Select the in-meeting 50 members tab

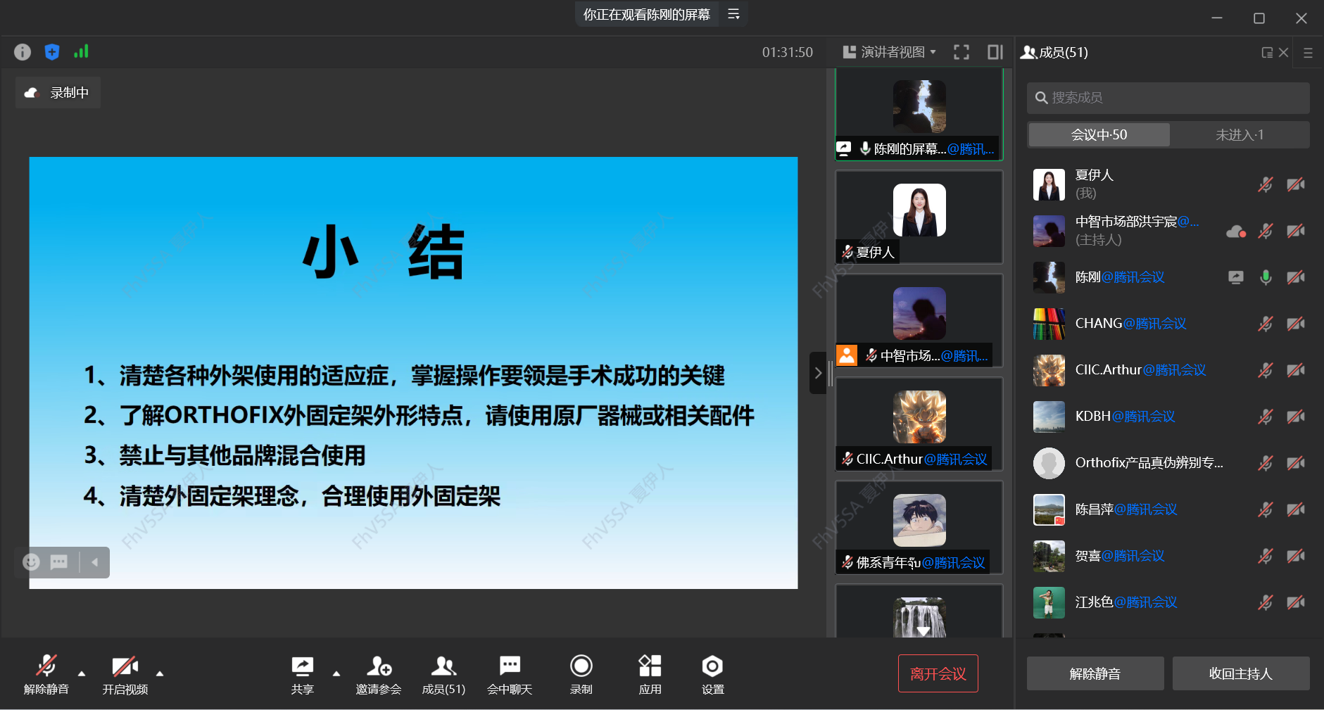(x=1099, y=135)
